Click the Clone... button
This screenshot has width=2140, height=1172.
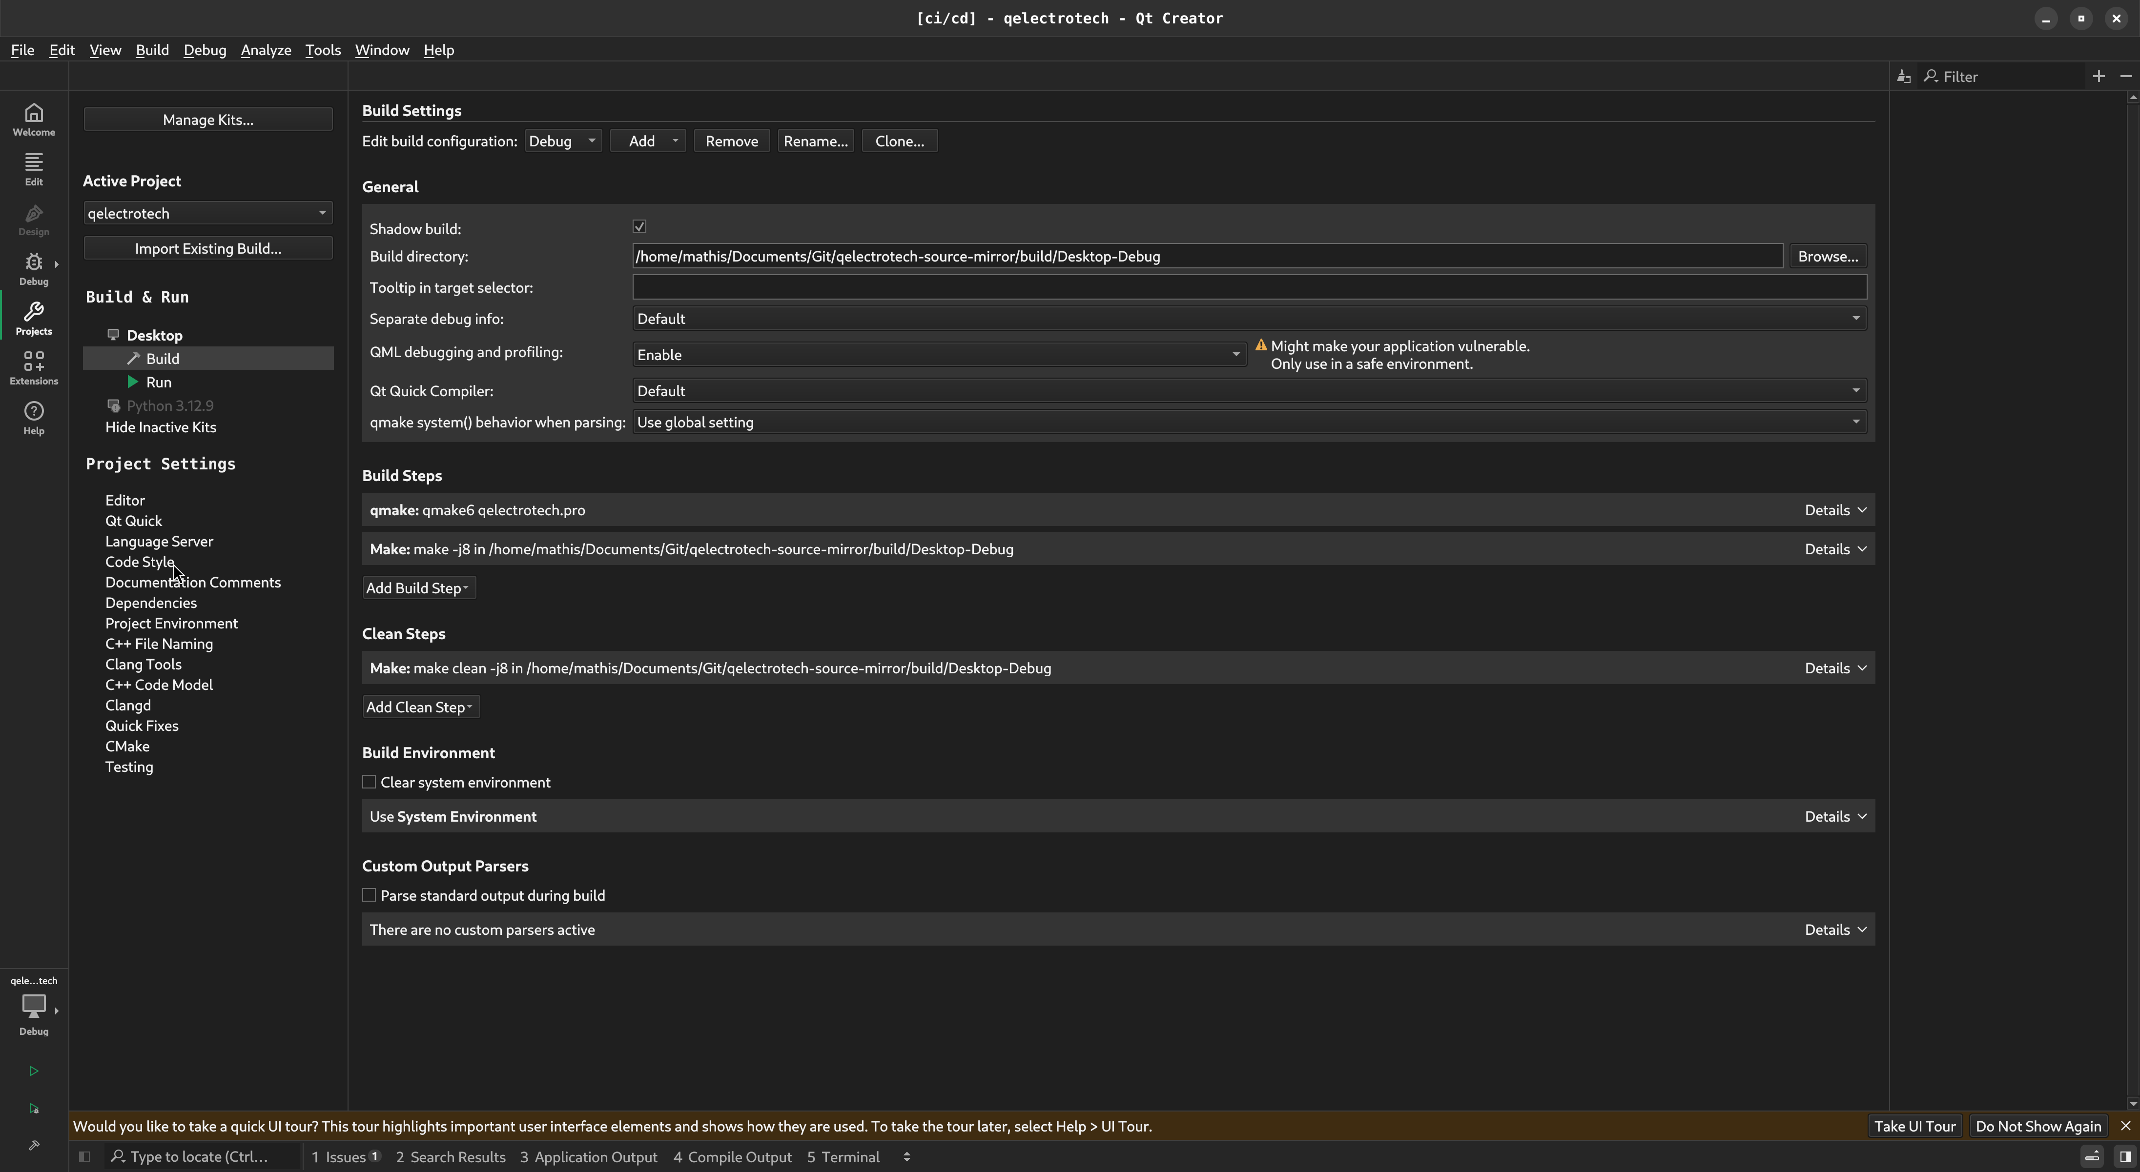900,141
